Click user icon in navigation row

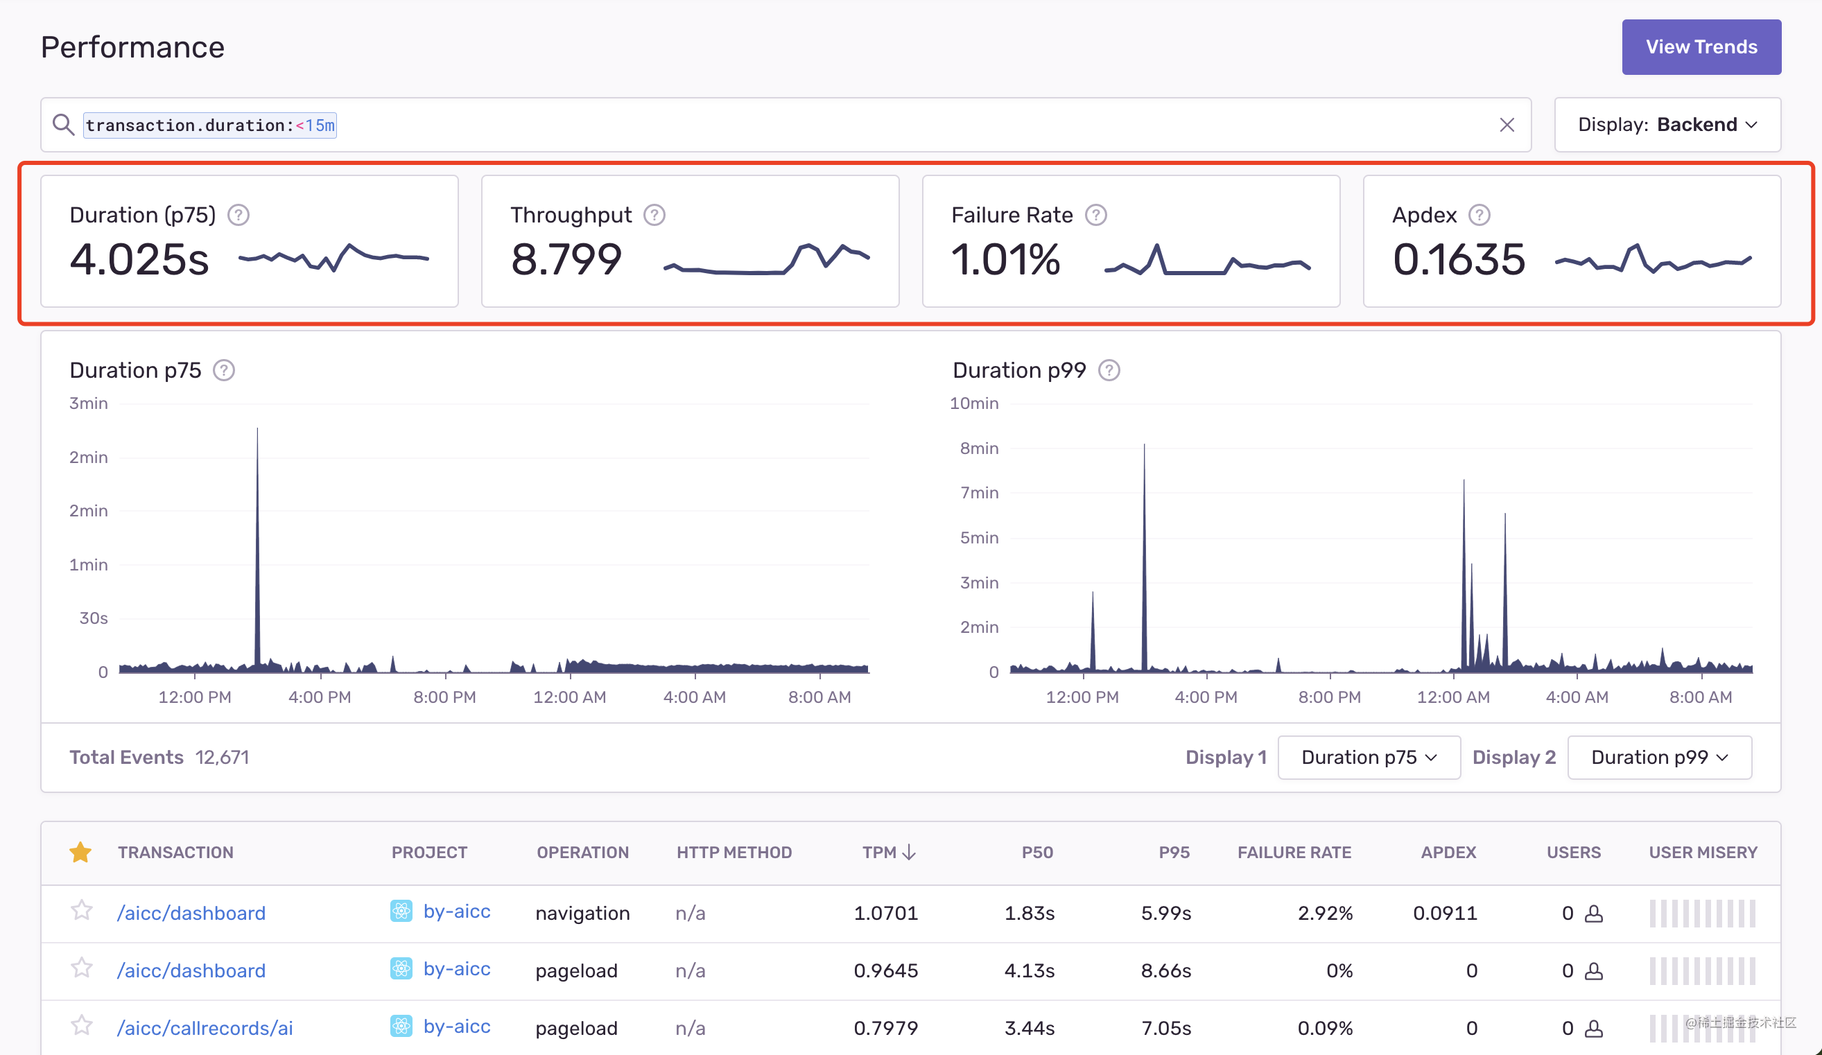pos(1593,914)
